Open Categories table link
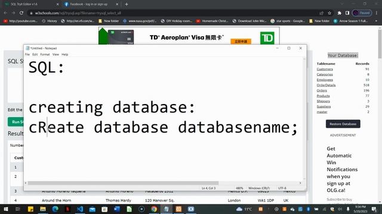Screen dimensions: 382x214 (x=325, y=74)
